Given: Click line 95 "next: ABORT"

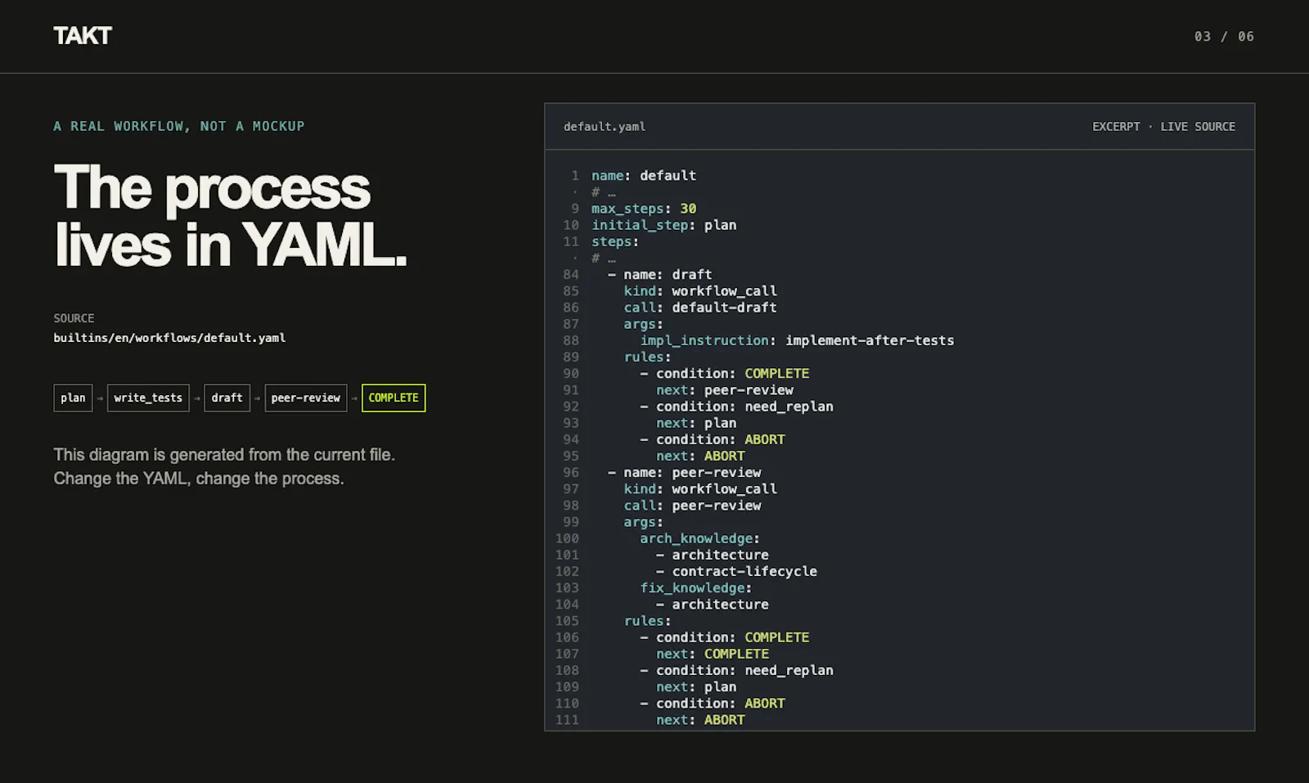Looking at the screenshot, I should [x=700, y=456].
